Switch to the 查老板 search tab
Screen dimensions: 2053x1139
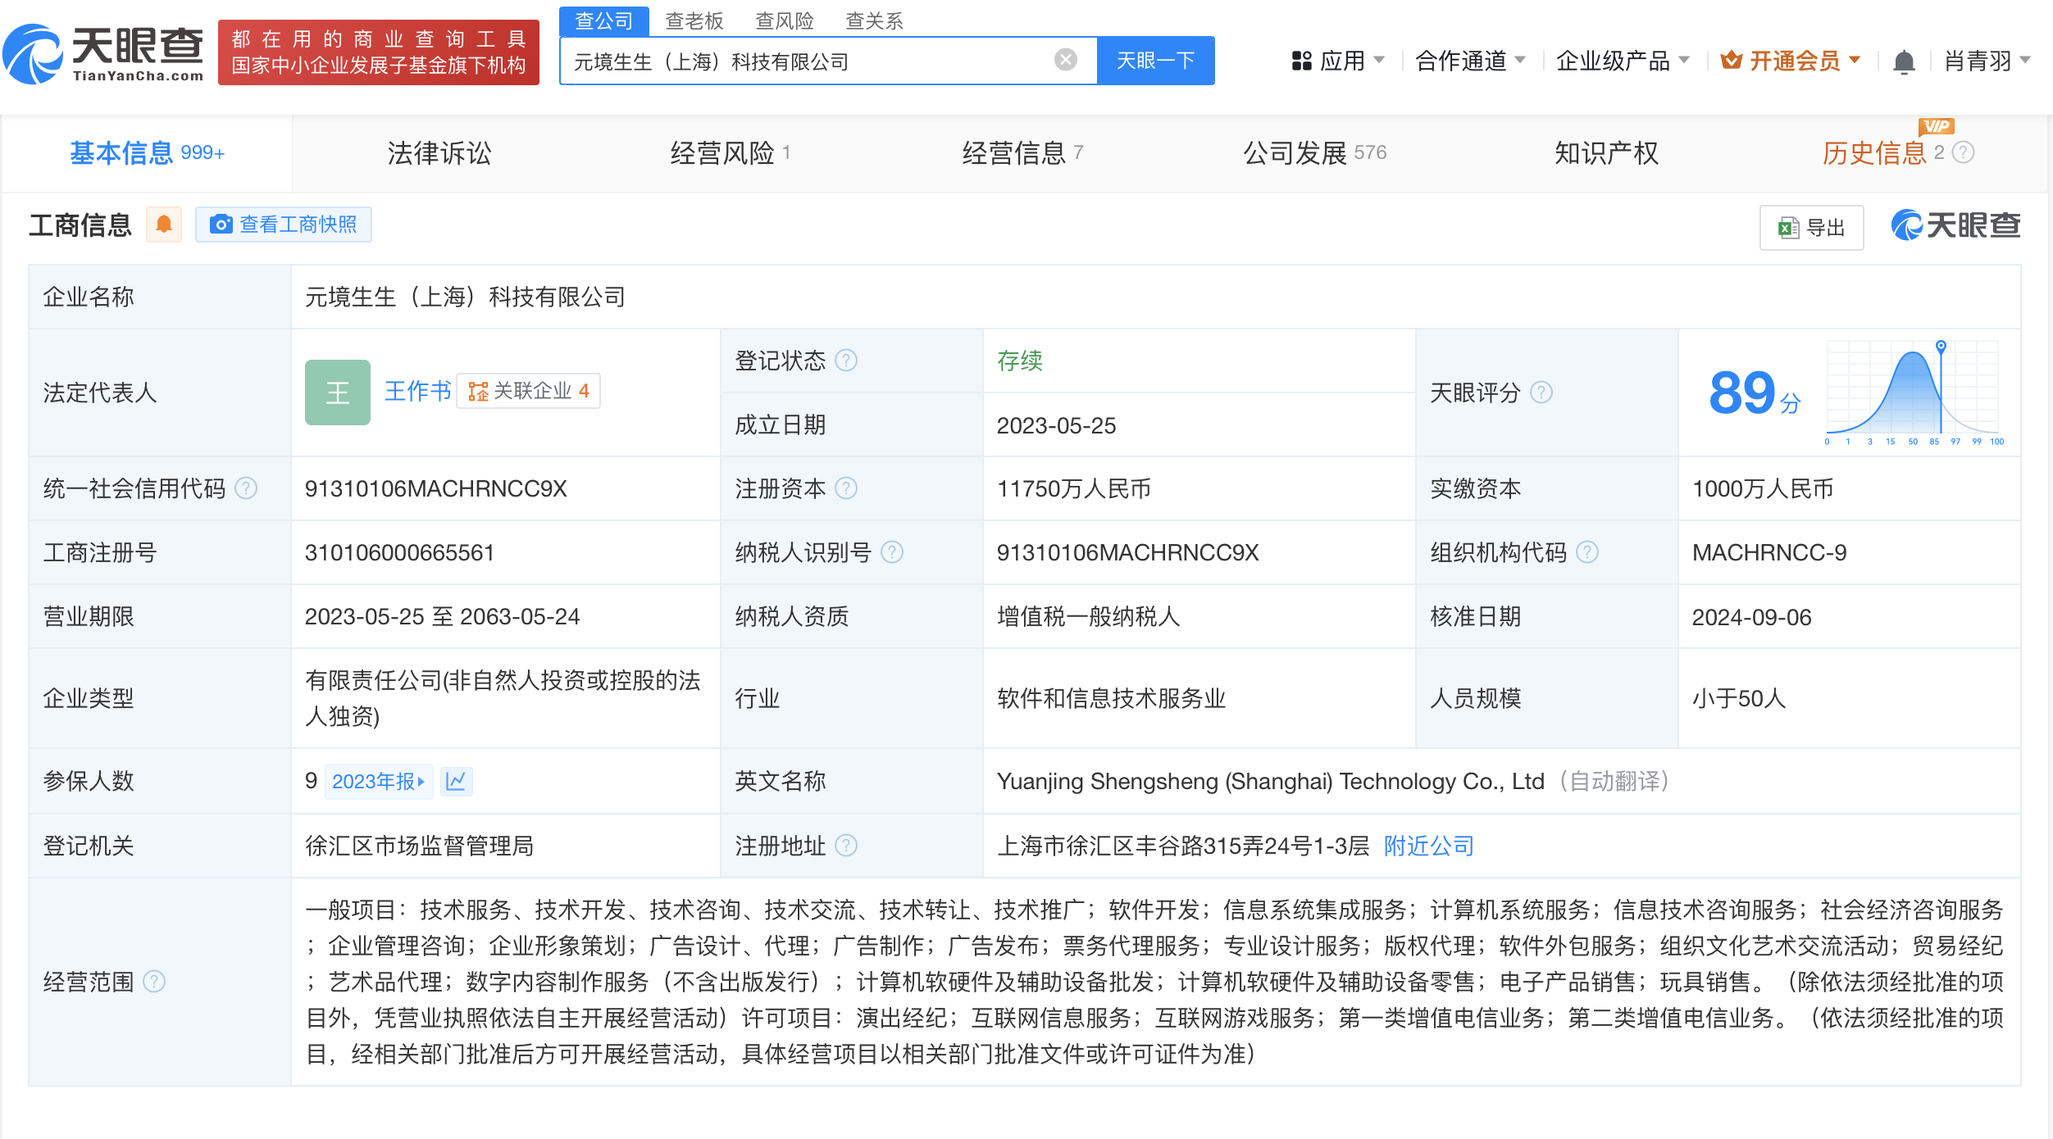click(x=694, y=20)
